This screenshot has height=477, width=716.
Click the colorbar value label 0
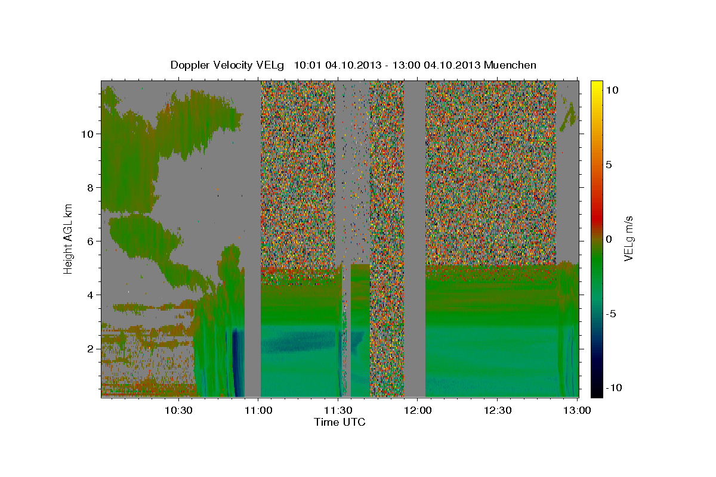[609, 239]
